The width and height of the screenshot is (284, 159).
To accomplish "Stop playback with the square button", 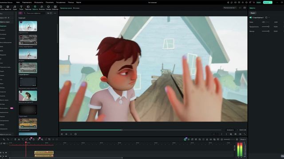I will click(75, 134).
